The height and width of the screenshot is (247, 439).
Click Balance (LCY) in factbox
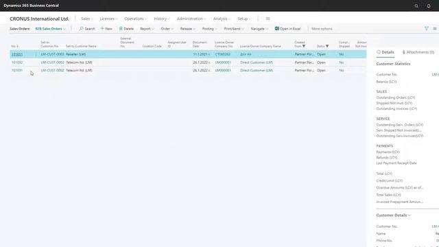386,82
